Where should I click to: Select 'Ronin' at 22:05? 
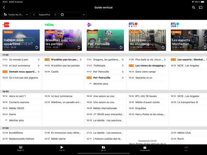189,139
